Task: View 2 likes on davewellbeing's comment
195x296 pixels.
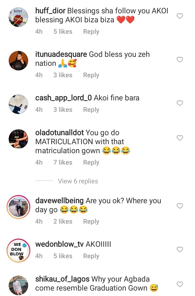Action: (63, 221)
